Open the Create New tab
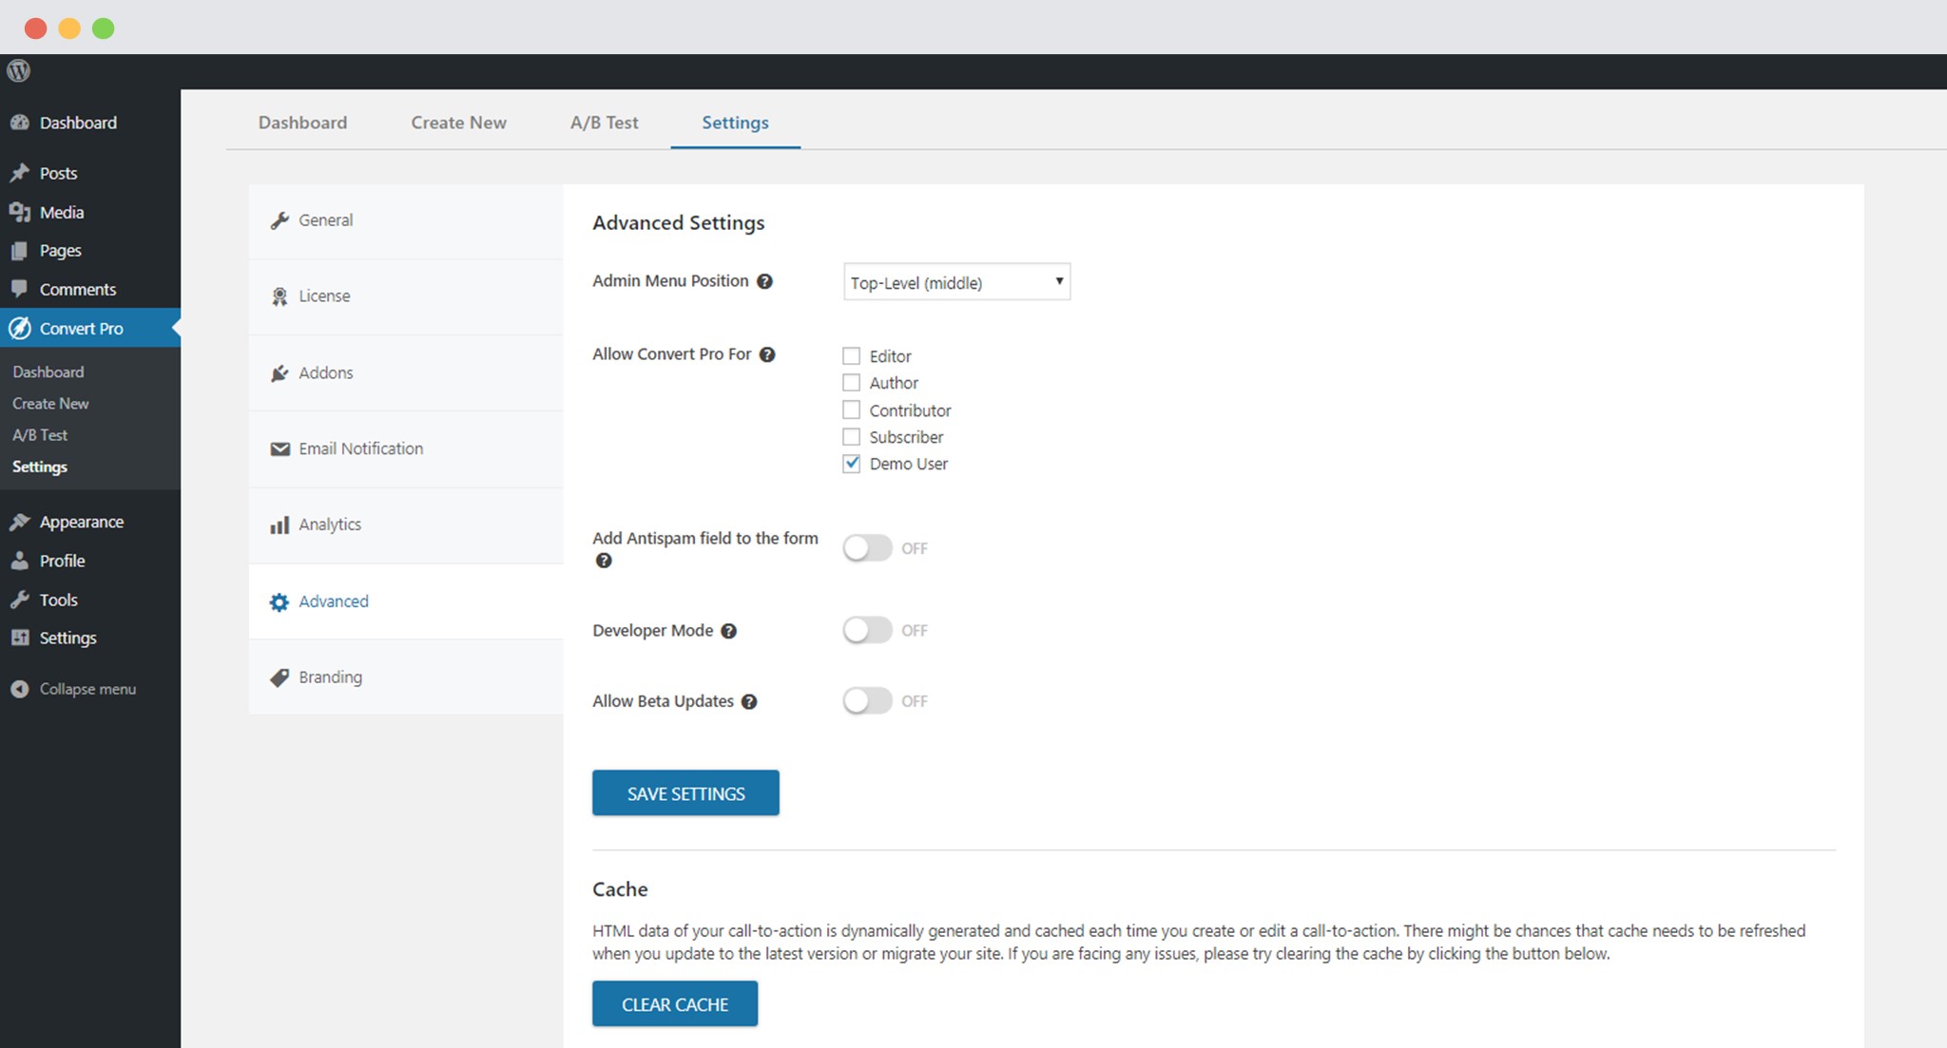 point(458,123)
